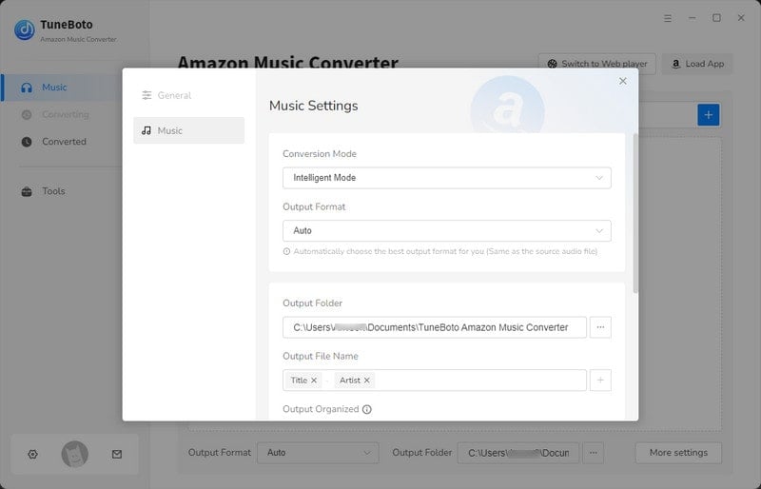Expand the Output Format dropdown in settings
761x489 pixels.
(446, 230)
